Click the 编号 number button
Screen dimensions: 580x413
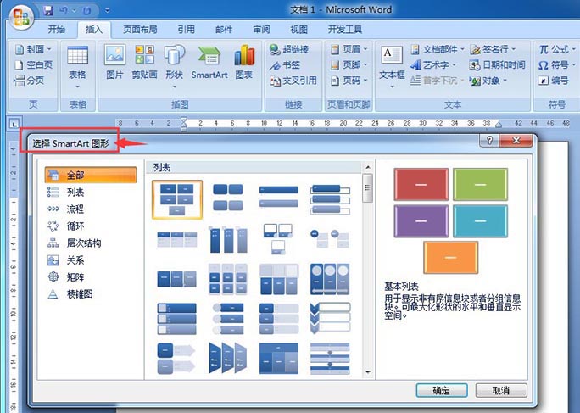click(553, 81)
